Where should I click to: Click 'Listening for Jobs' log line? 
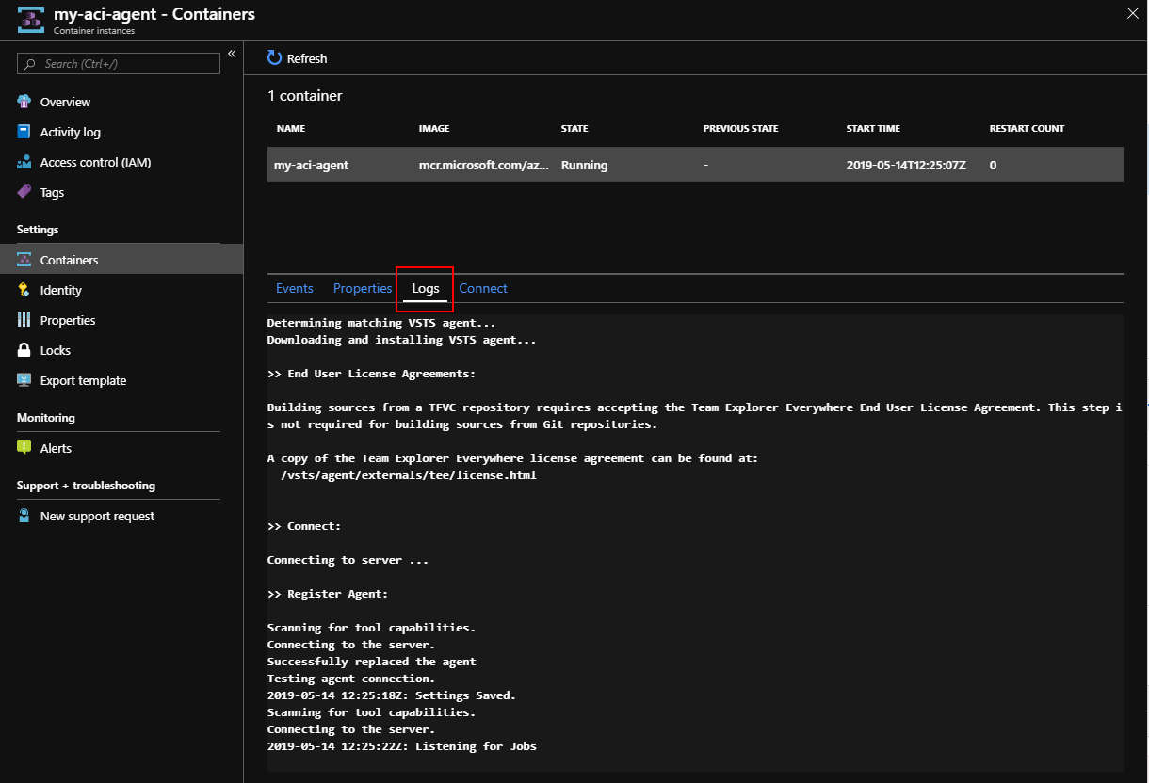(402, 746)
